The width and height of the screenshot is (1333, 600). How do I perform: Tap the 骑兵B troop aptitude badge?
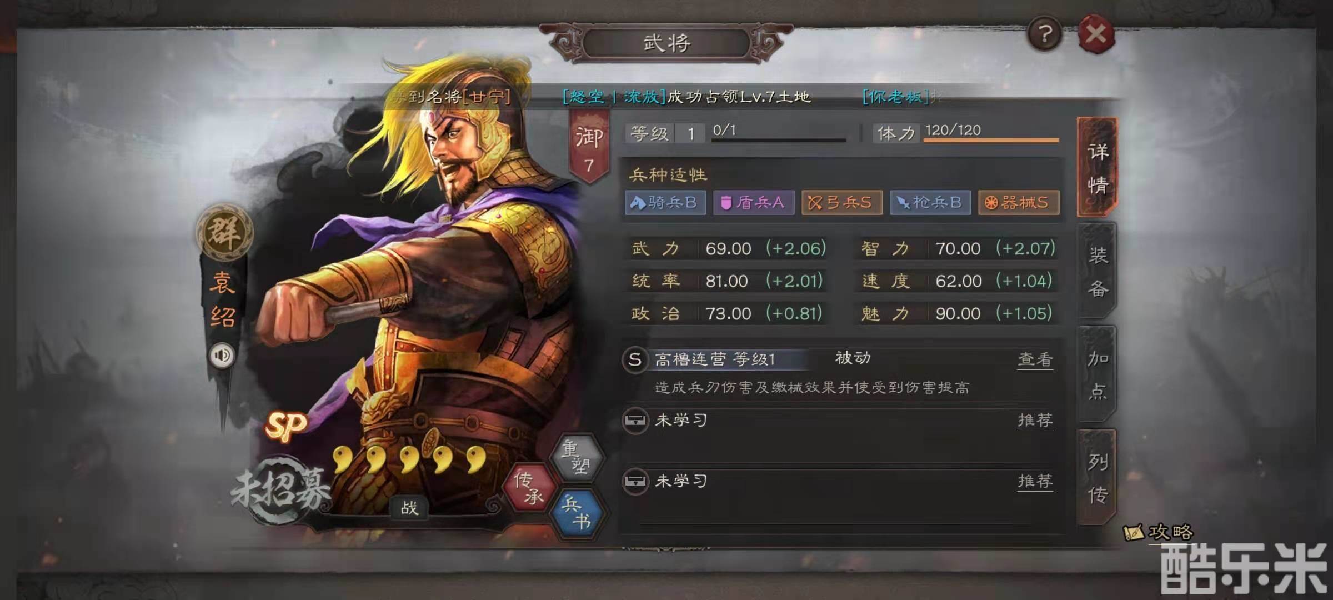[665, 202]
